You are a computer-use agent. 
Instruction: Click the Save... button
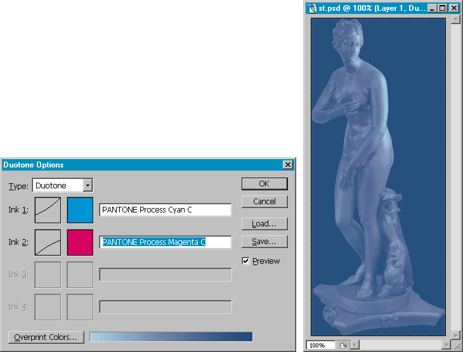pos(264,242)
